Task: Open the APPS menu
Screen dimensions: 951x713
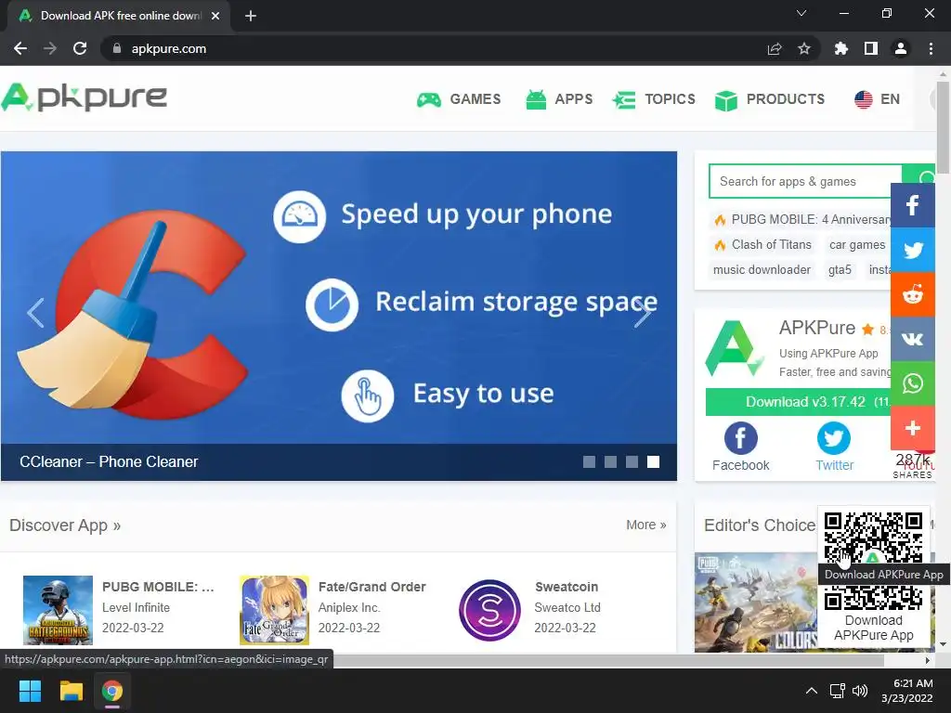Action: 558,98
